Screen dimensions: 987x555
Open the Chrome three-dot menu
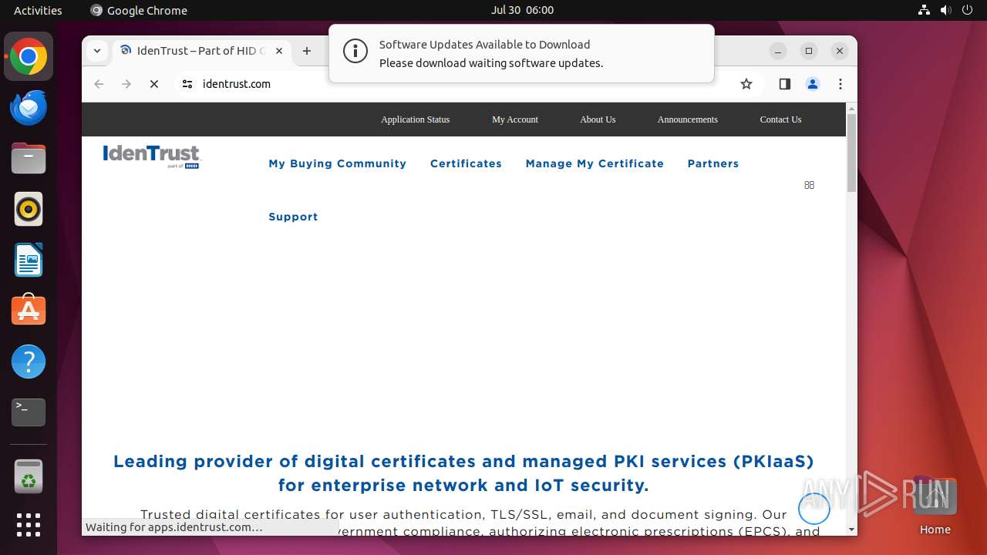pyautogui.click(x=840, y=84)
